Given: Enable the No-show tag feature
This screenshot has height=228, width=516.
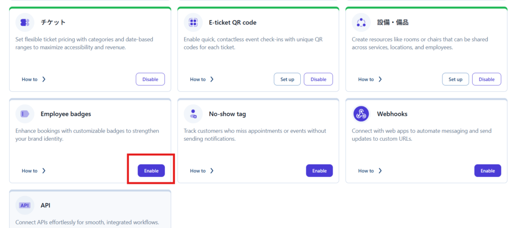Looking at the screenshot, I should (319, 171).
